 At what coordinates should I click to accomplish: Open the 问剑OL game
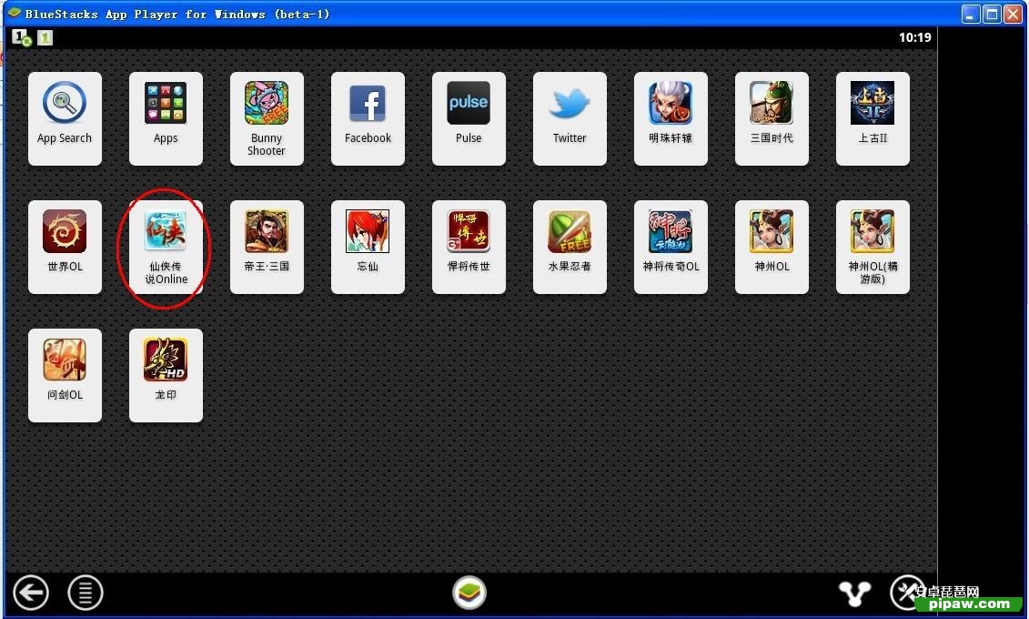65,375
